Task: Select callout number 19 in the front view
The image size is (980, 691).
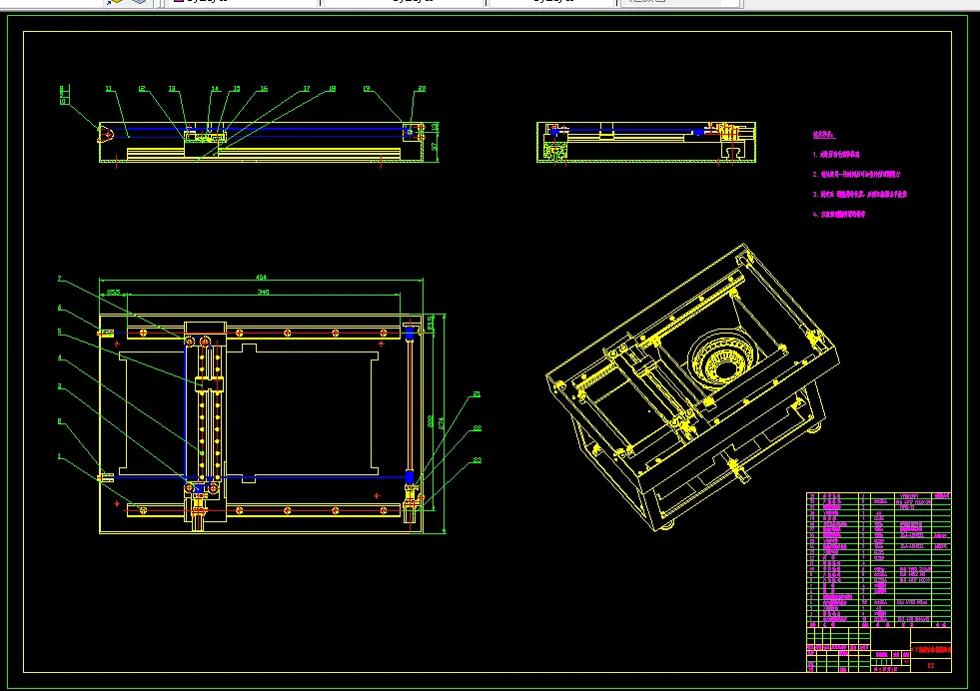Action: (367, 89)
